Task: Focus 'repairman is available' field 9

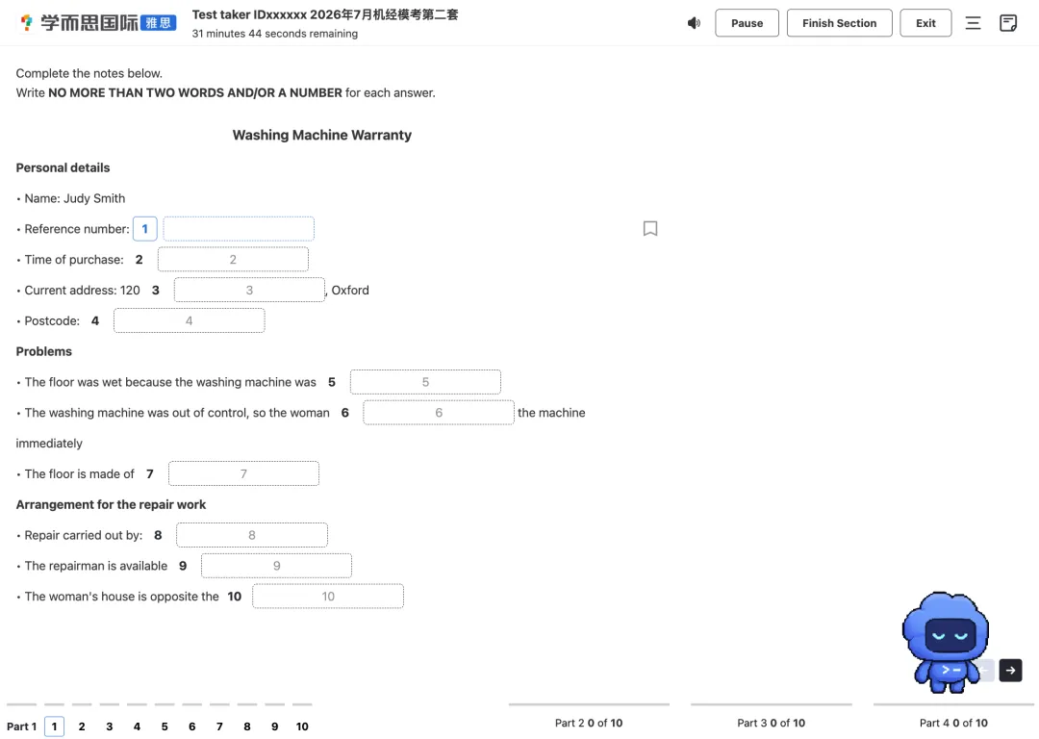Action: (276, 566)
